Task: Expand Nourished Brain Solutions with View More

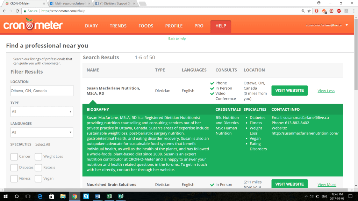Action: coord(327,185)
